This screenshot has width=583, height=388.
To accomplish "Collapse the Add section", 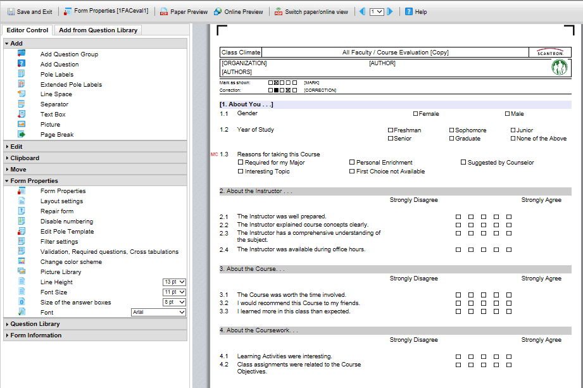I will [95, 44].
